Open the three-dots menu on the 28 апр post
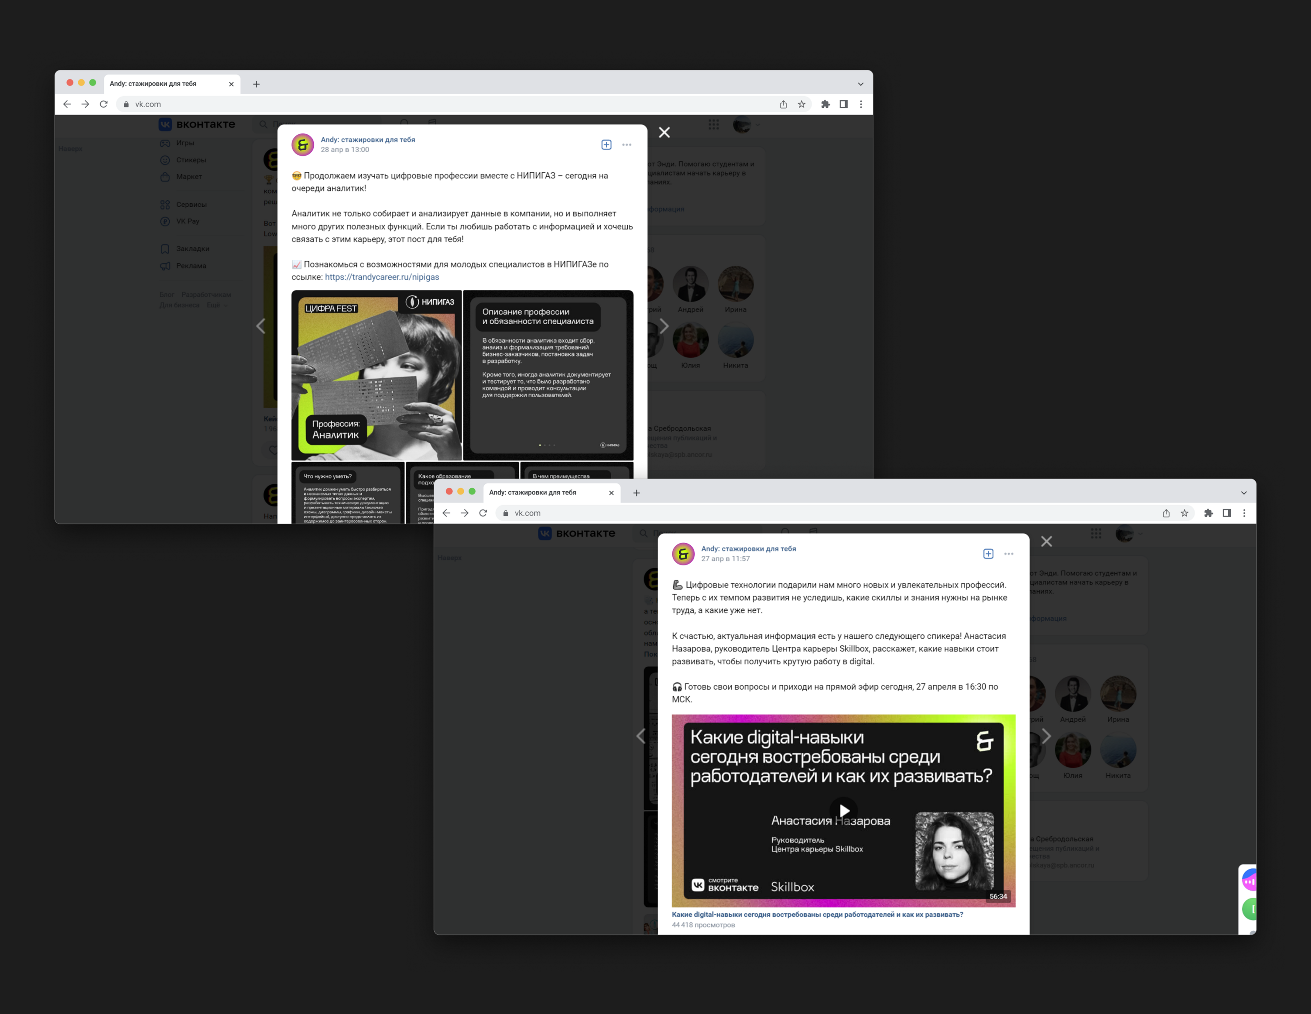The height and width of the screenshot is (1014, 1311). coord(627,145)
